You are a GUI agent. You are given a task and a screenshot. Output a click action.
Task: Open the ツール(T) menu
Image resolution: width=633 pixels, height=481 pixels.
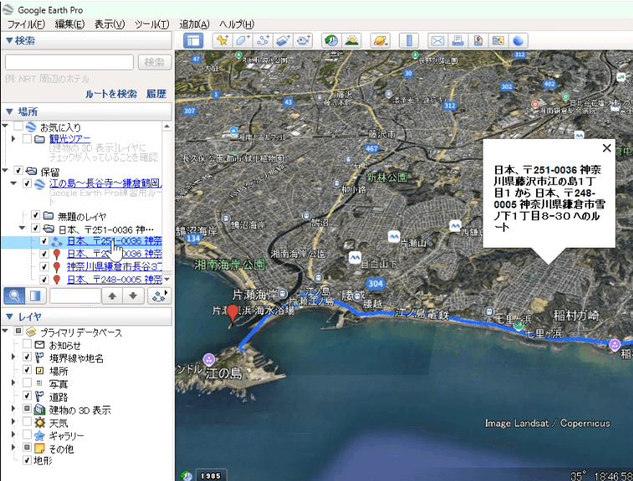pos(151,23)
